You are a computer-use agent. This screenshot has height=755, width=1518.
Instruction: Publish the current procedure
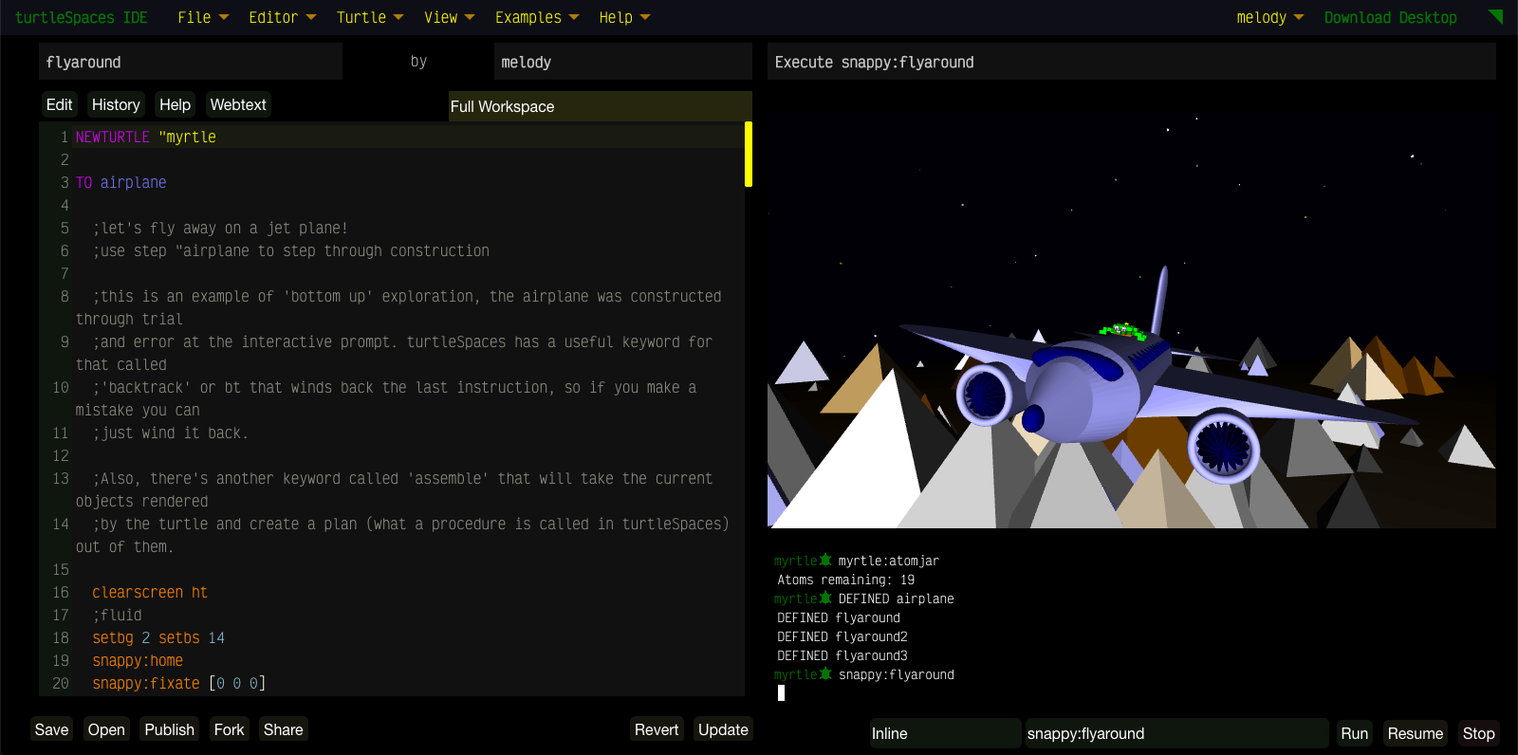(169, 729)
